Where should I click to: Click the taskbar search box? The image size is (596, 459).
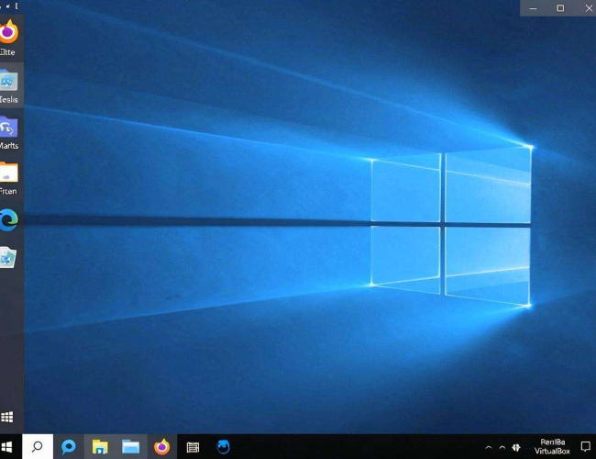[x=38, y=446]
